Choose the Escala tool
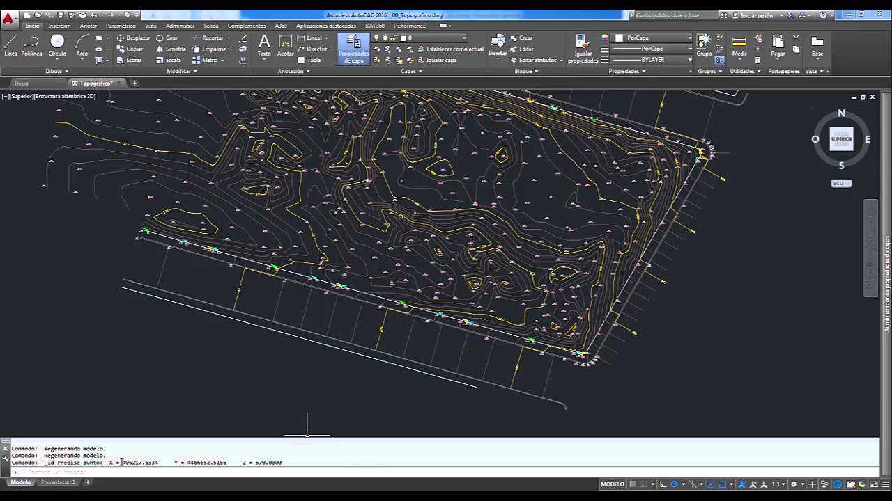Screen dimensions: 892x501 click(x=169, y=60)
